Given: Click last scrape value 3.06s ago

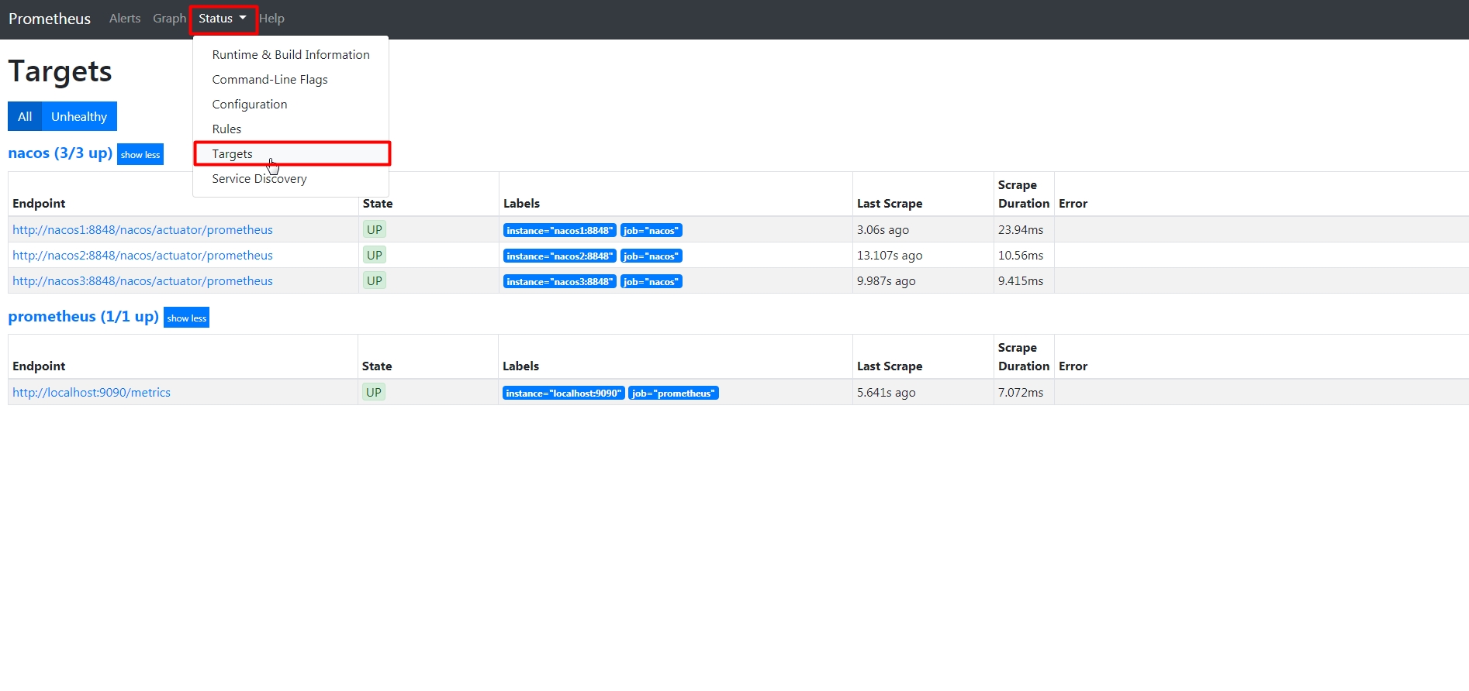Looking at the screenshot, I should 883,230.
